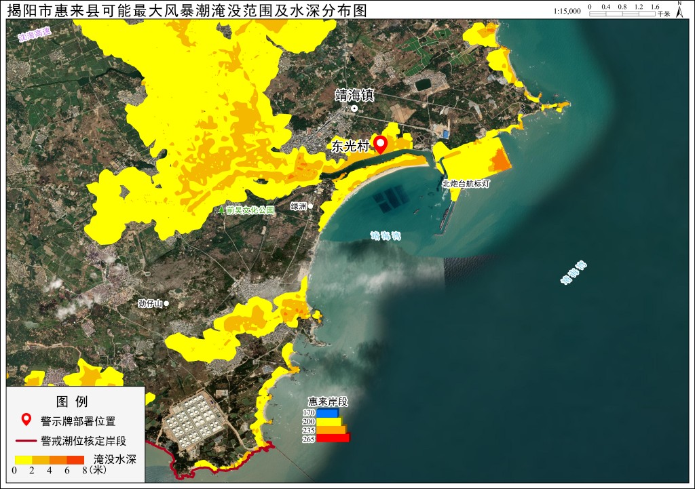Click the 0.8 tick label on the scale bar
Viewport: 695px width, 489px height.
(622, 7)
